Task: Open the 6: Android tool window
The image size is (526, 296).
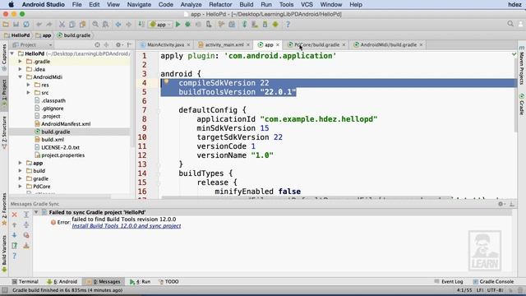Action: (62, 281)
